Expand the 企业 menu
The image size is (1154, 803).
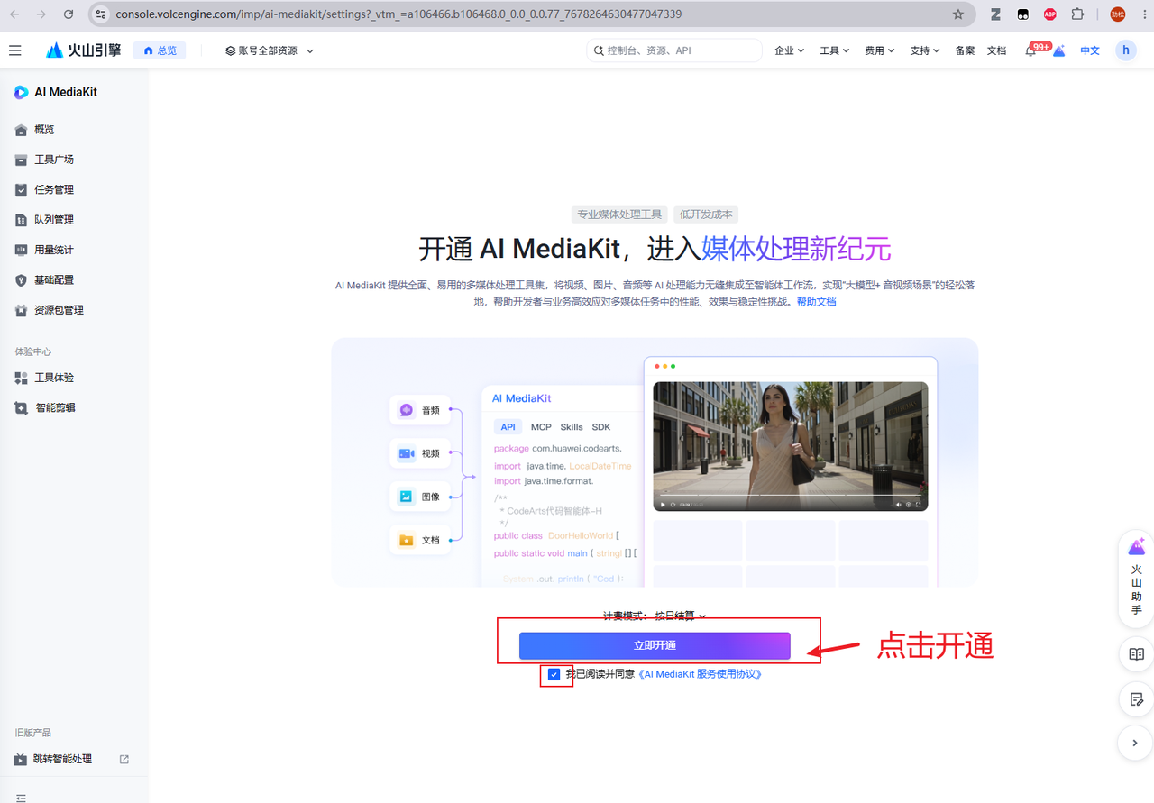tap(789, 50)
